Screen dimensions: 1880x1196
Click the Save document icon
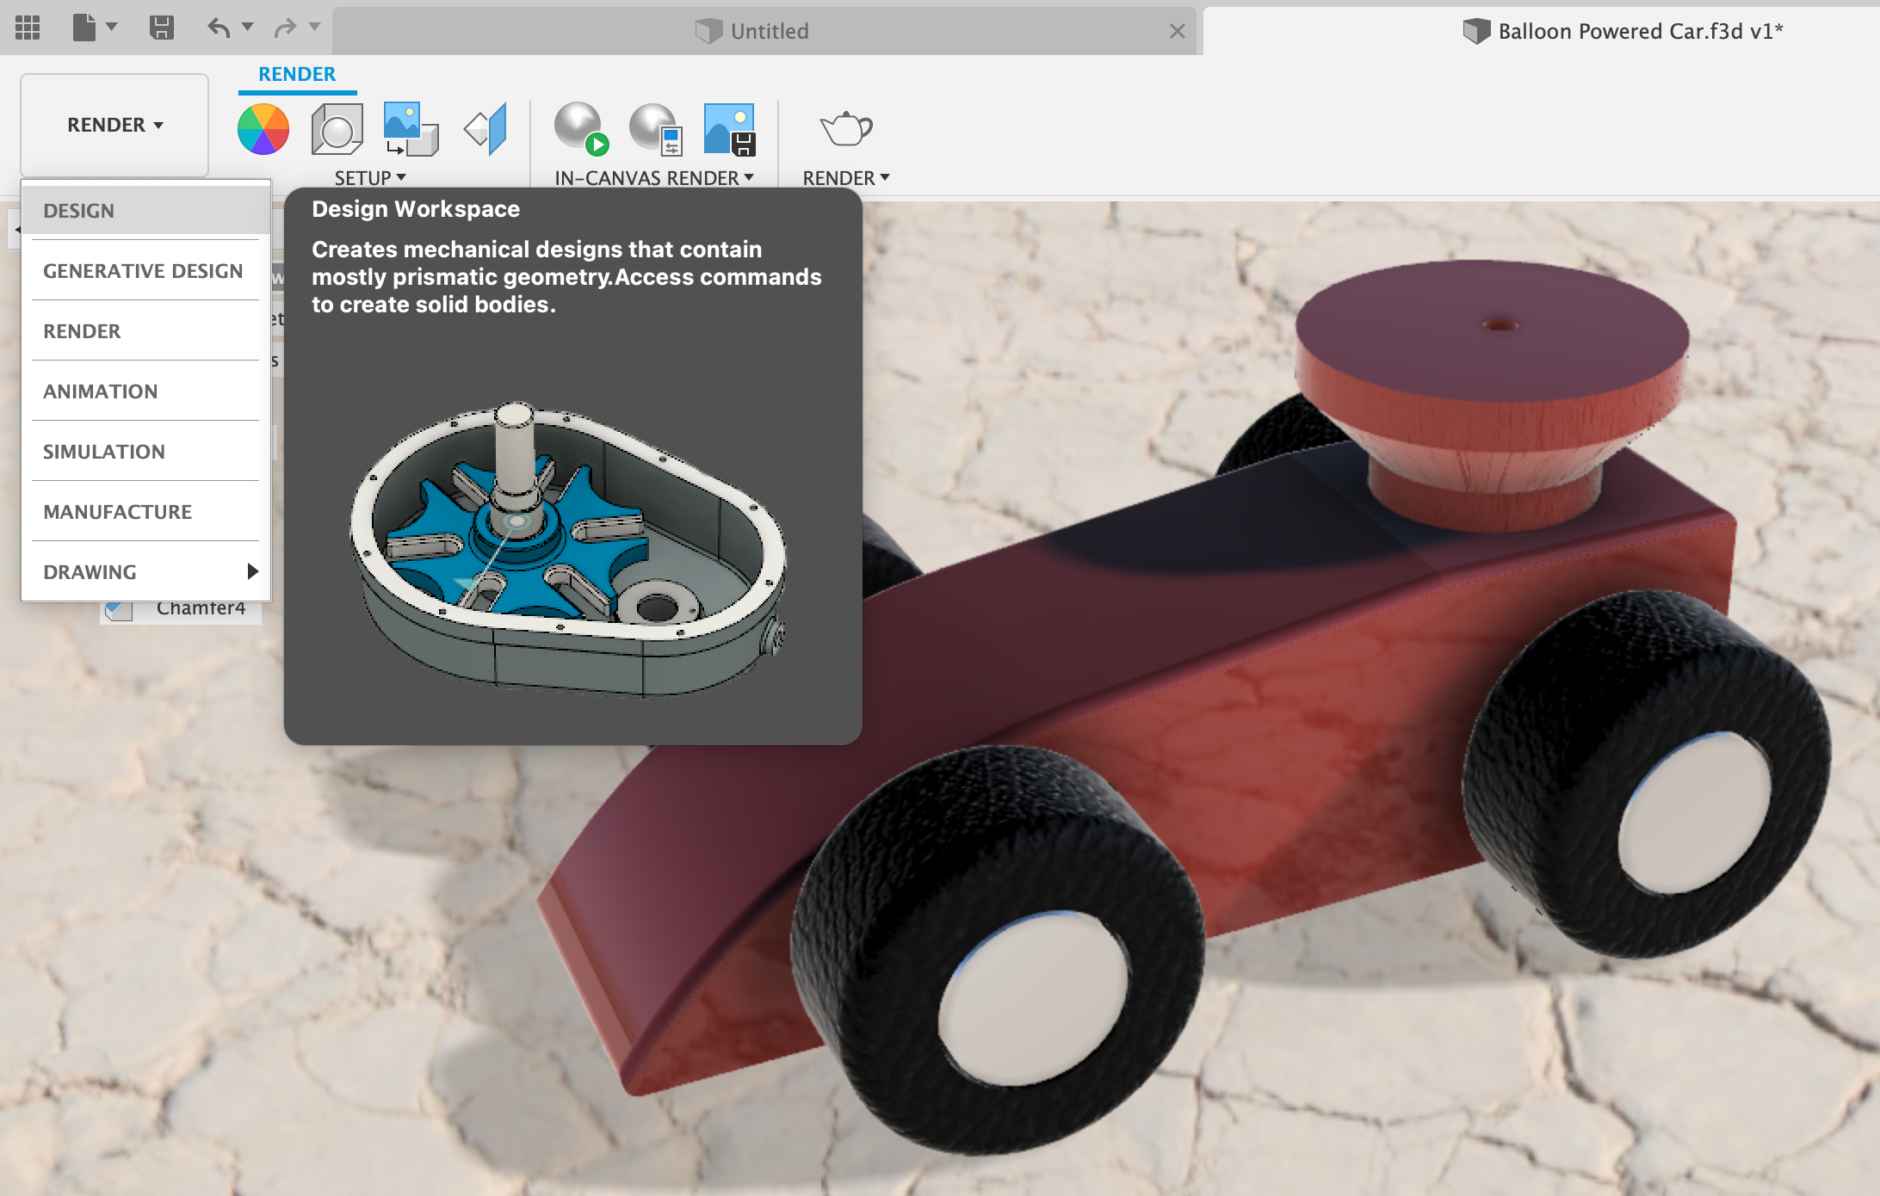click(160, 28)
